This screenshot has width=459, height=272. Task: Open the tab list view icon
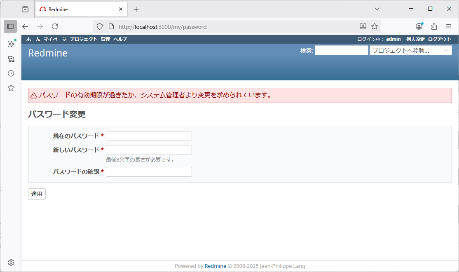pyautogui.click(x=25, y=9)
